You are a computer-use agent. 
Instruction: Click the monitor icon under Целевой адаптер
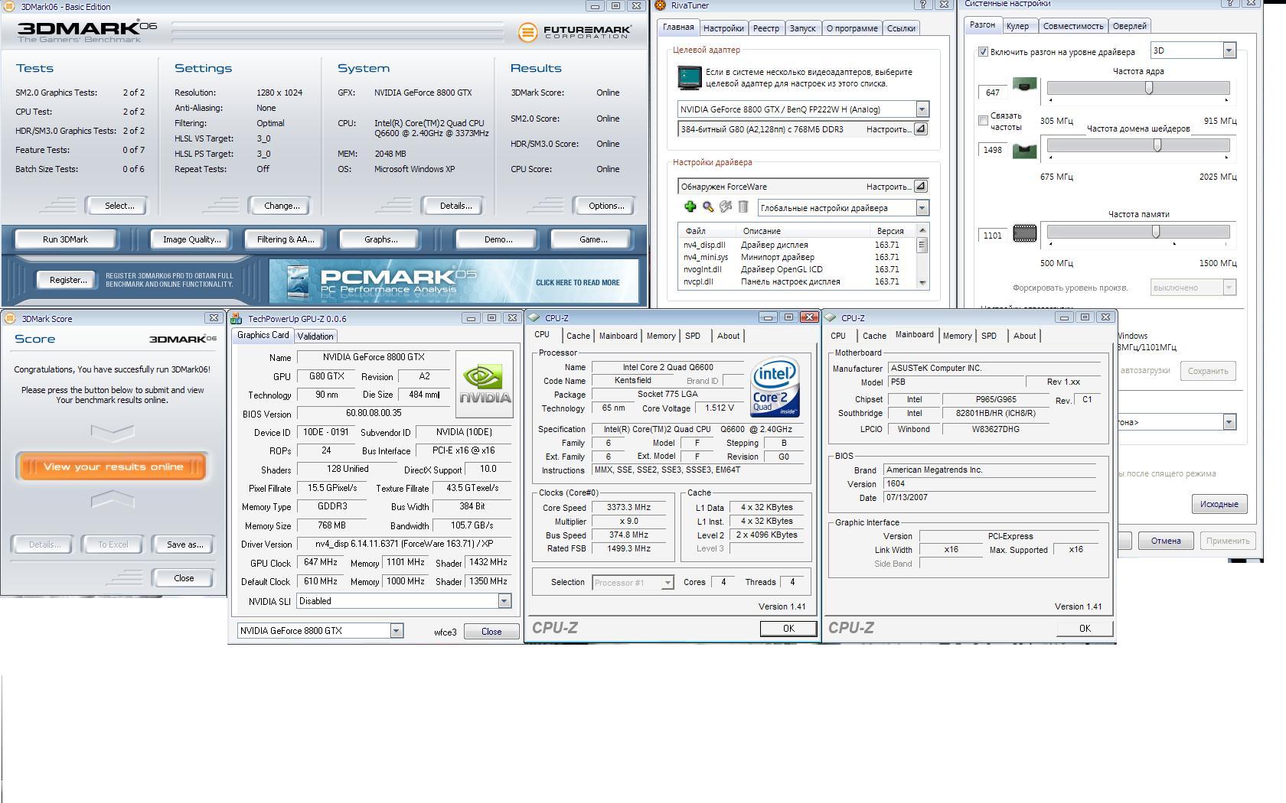point(690,78)
